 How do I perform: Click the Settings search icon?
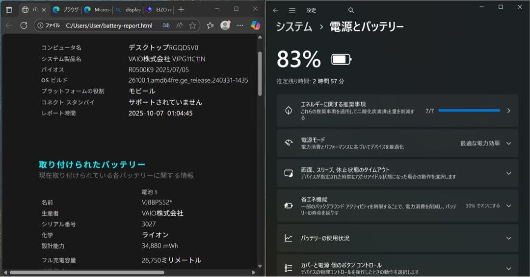pyautogui.click(x=351, y=10)
